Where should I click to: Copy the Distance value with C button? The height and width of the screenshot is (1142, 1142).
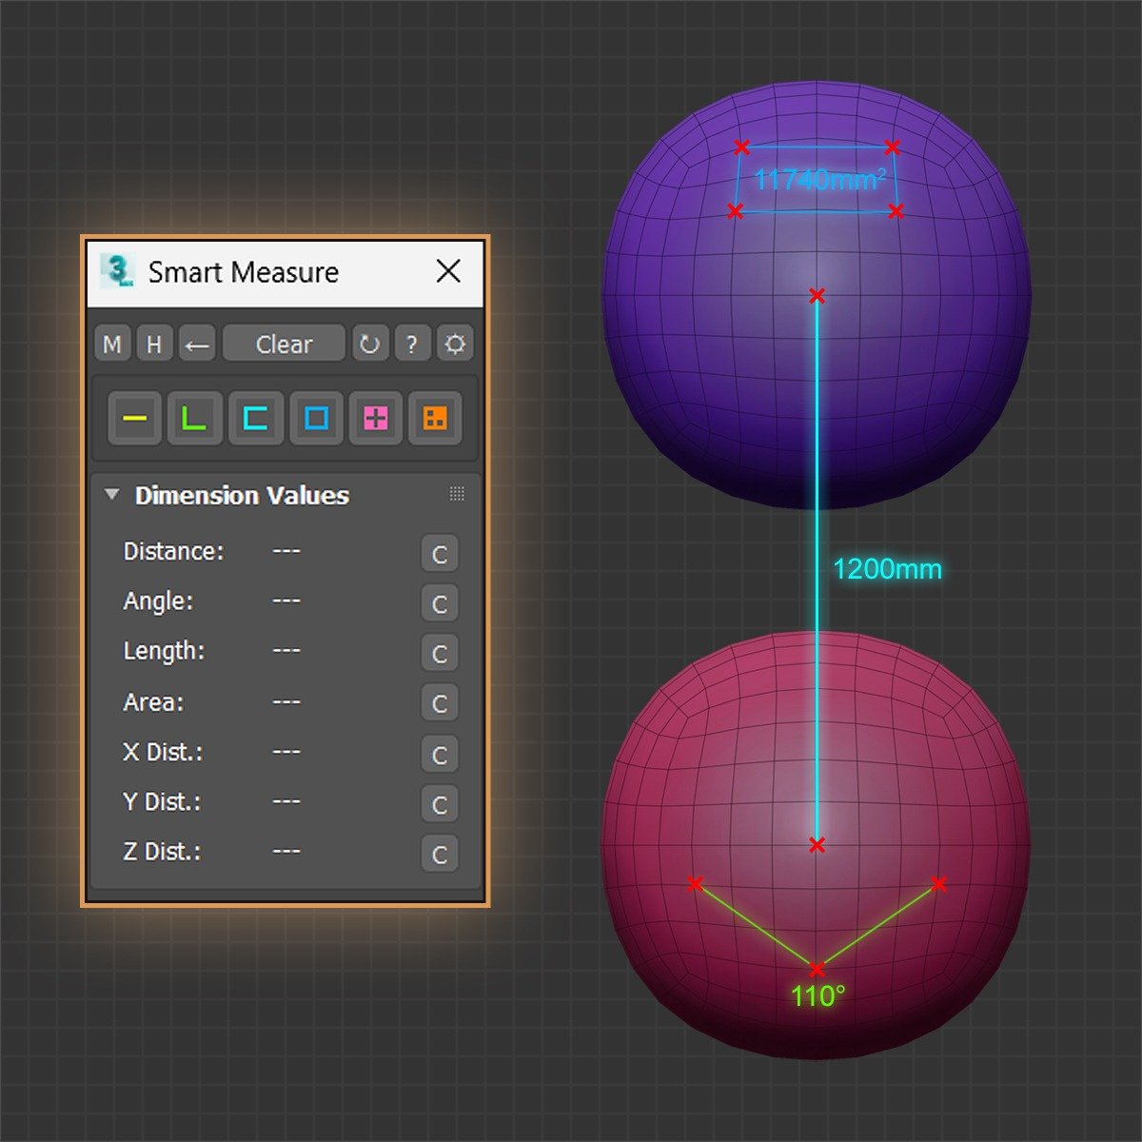439,554
